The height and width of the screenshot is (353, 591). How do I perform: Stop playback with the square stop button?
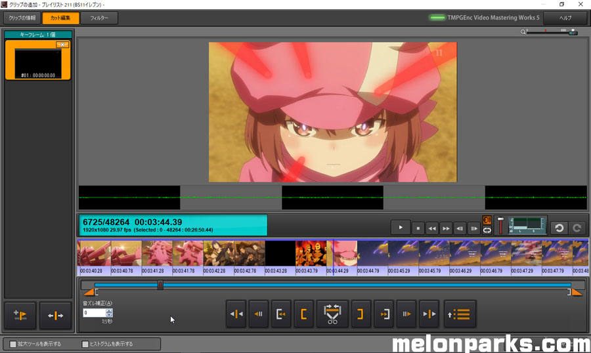(x=418, y=228)
